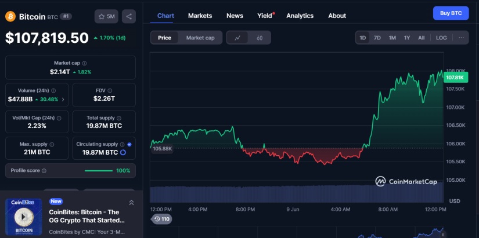Toggle chart to Price view

click(165, 38)
